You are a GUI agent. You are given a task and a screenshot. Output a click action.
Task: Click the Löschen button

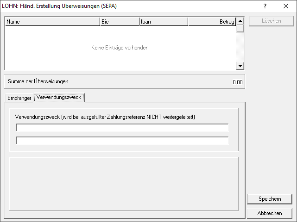[x=271, y=21]
